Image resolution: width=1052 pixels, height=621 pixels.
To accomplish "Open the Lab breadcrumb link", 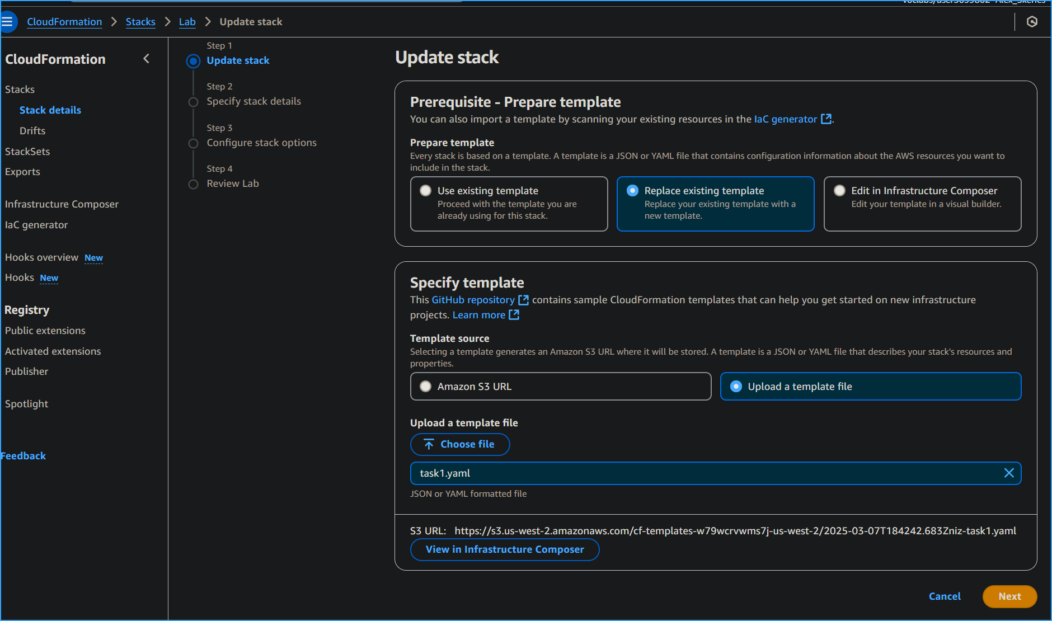I will tap(187, 21).
